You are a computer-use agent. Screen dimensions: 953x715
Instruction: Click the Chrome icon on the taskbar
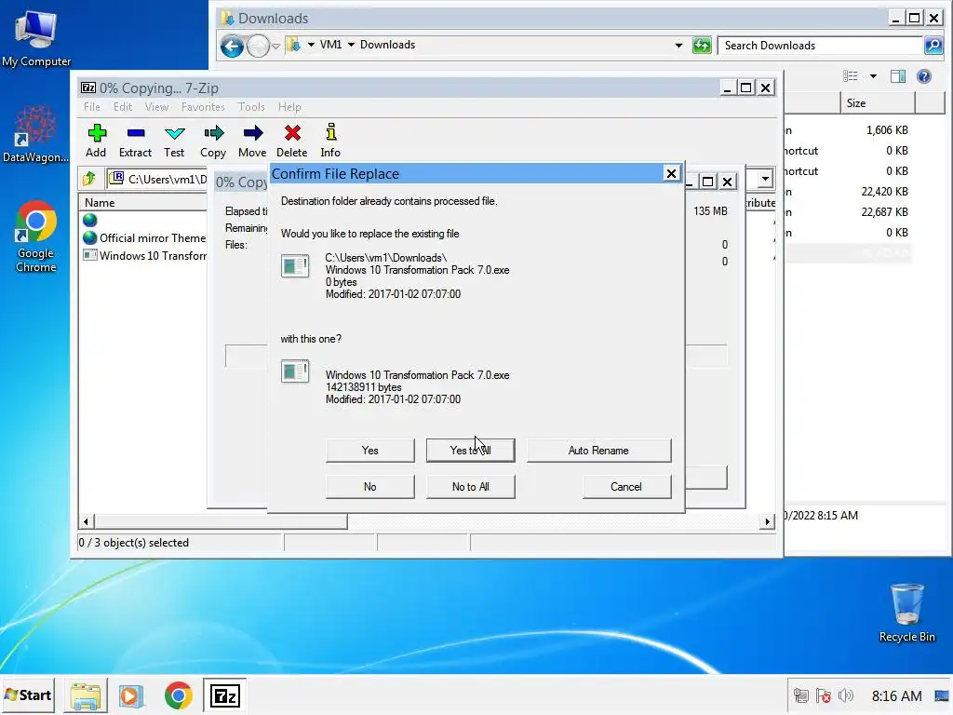[178, 695]
